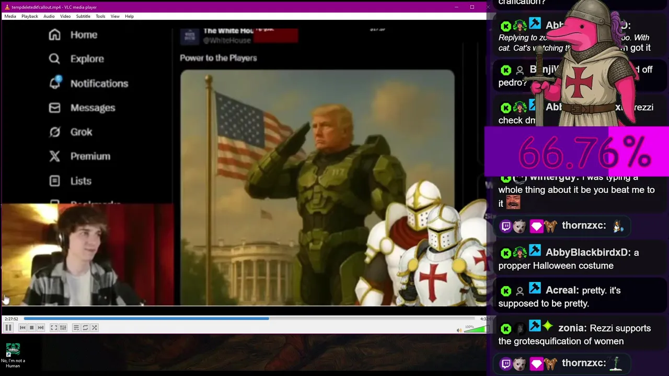Open the Playback menu
669x376 pixels.
point(29,16)
